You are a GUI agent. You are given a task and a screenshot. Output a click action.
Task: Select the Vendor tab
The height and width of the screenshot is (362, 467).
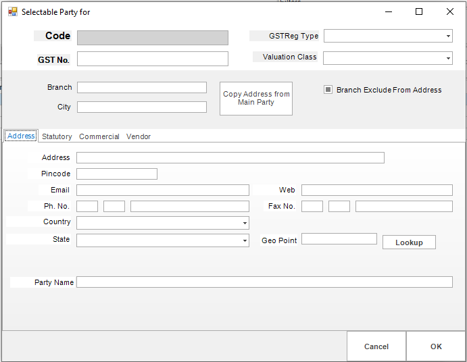pyautogui.click(x=139, y=136)
